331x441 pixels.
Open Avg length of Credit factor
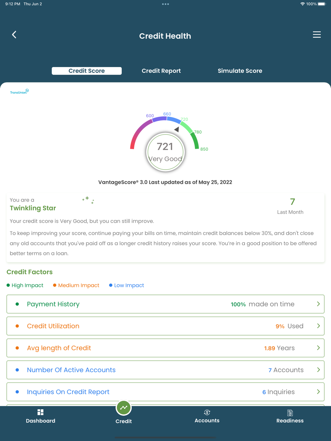pyautogui.click(x=165, y=348)
